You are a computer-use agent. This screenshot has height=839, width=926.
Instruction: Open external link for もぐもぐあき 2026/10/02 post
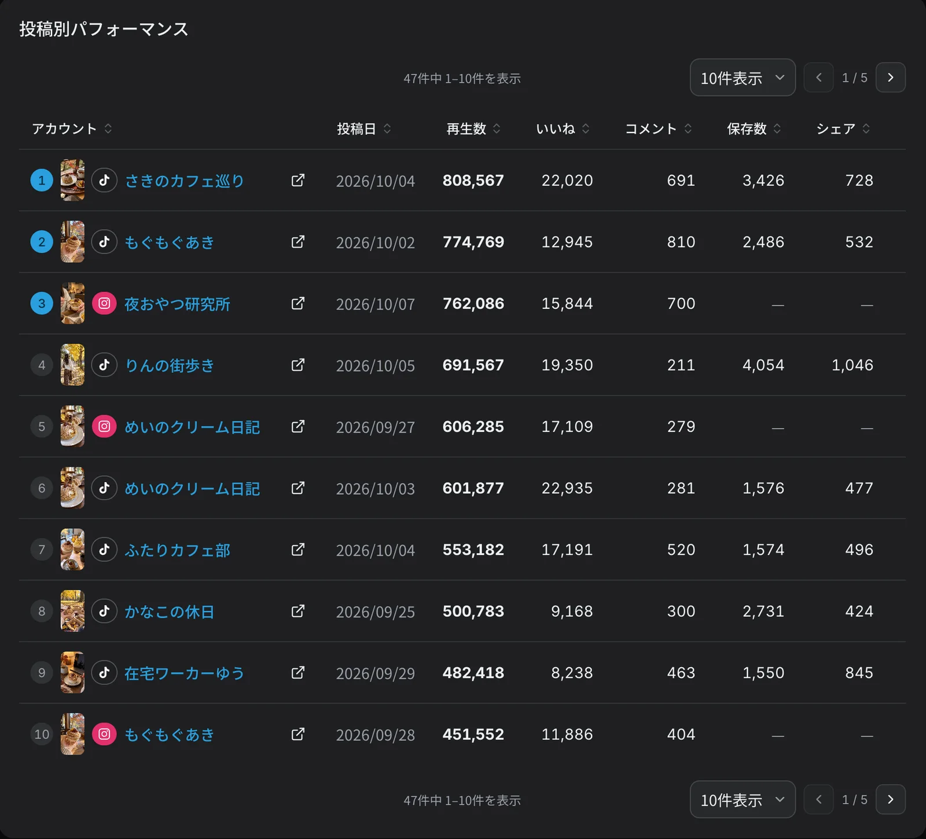298,242
